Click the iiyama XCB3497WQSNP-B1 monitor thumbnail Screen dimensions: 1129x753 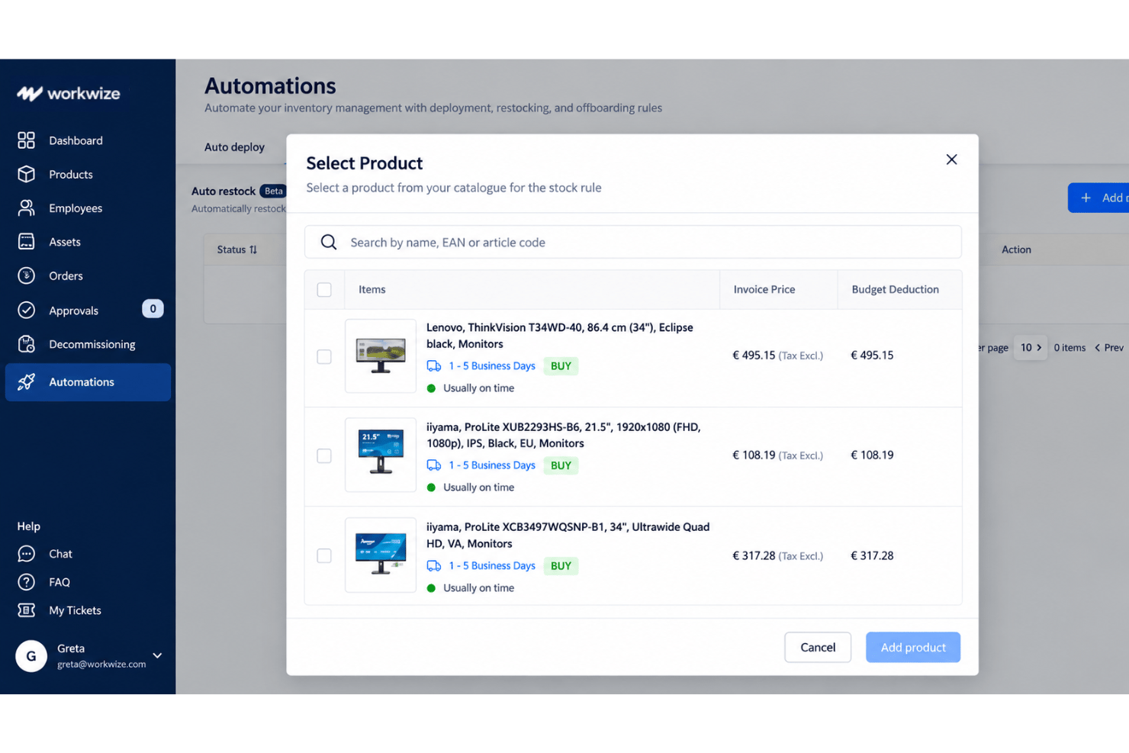point(381,555)
